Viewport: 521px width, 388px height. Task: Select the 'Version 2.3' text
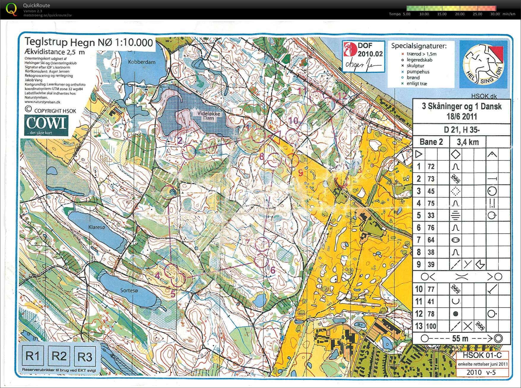click(x=33, y=11)
